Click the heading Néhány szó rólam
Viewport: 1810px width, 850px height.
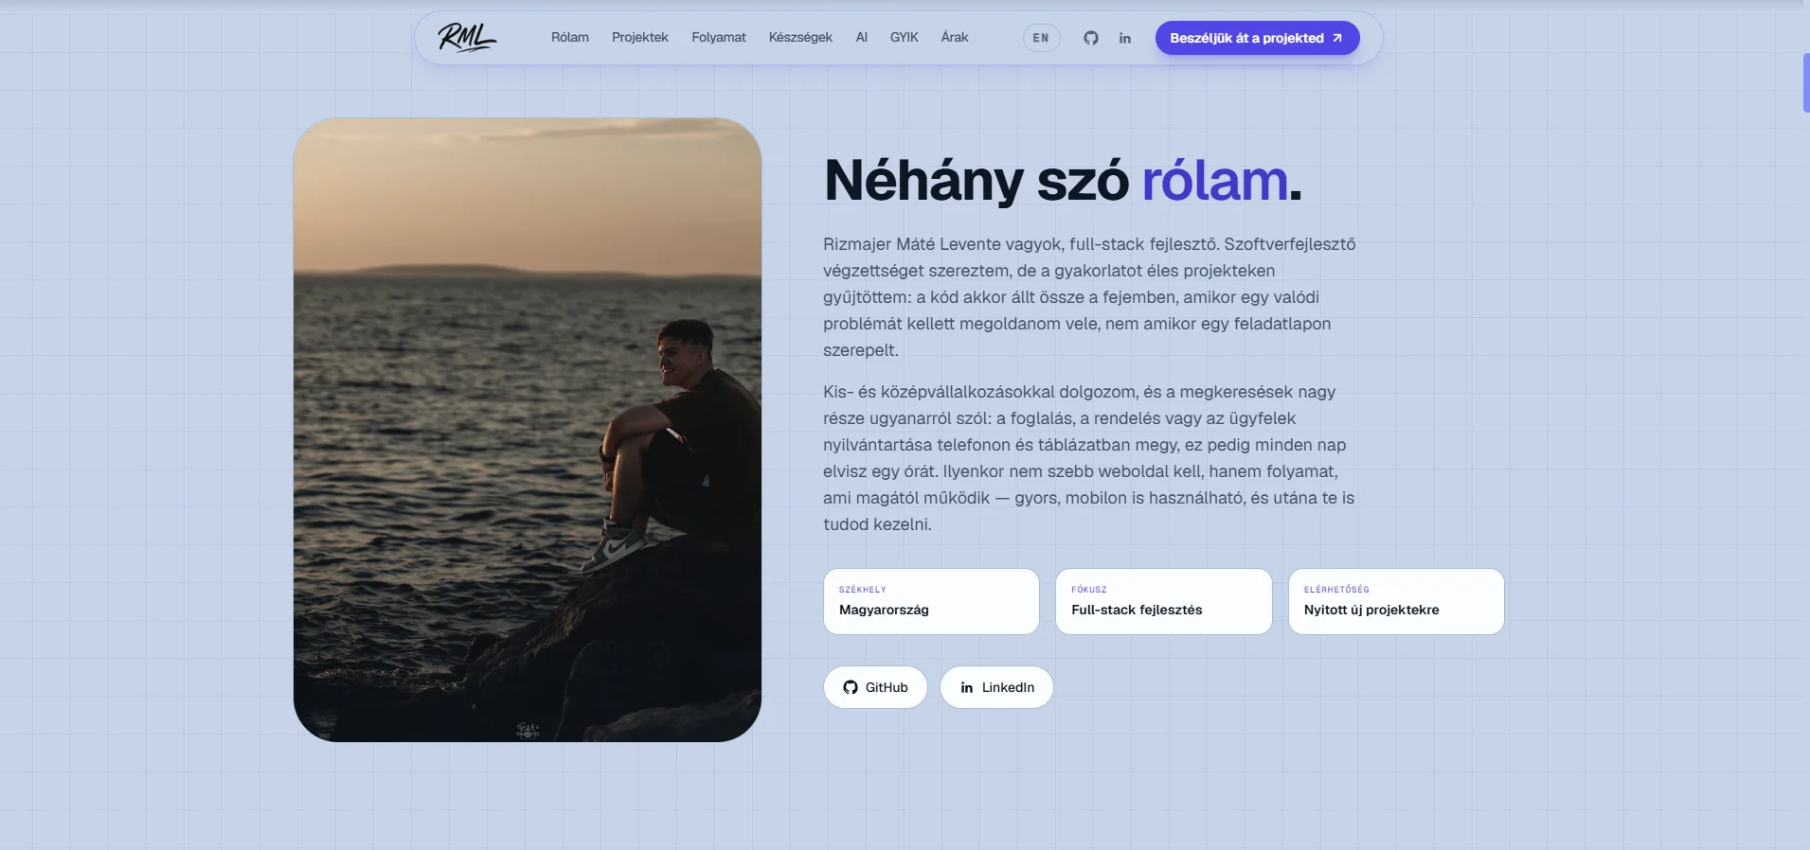click(1063, 180)
